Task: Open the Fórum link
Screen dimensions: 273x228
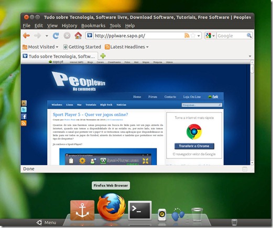Action: [152, 97]
